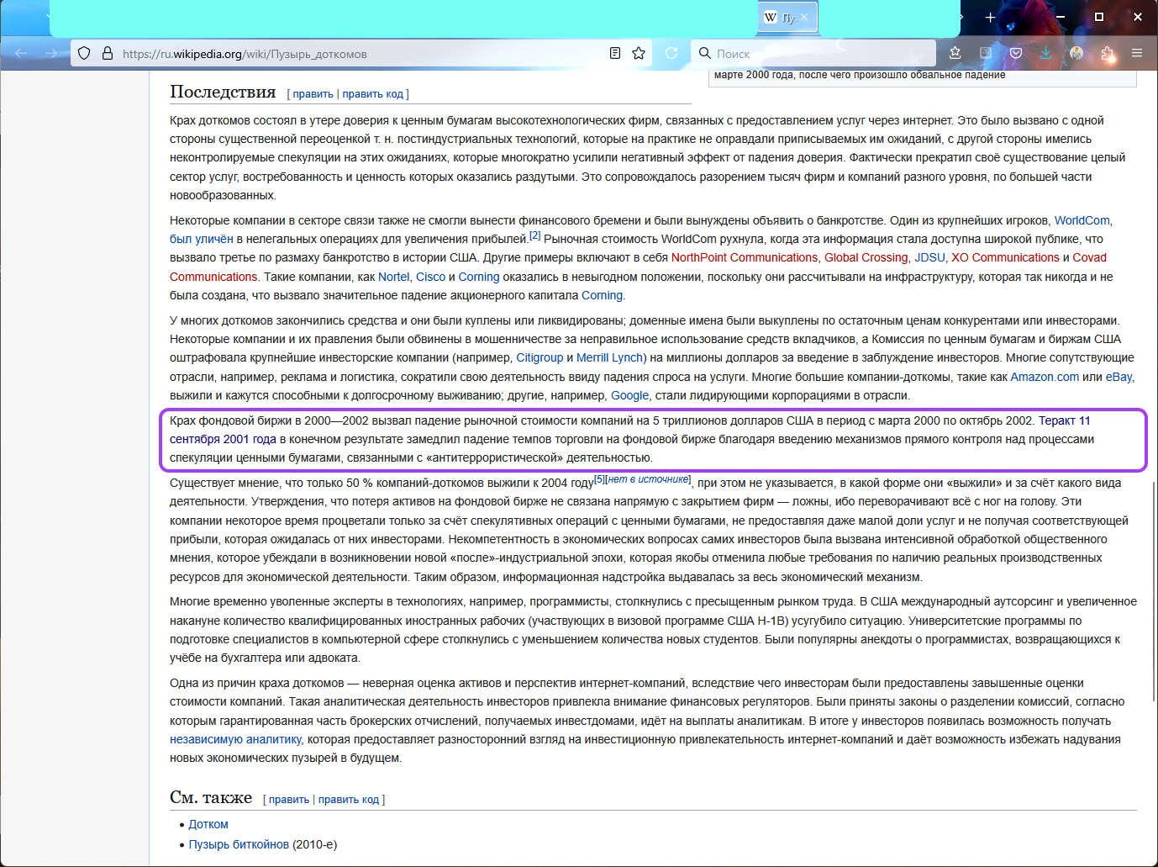Open the Google article link
The image size is (1158, 867).
[x=629, y=395]
